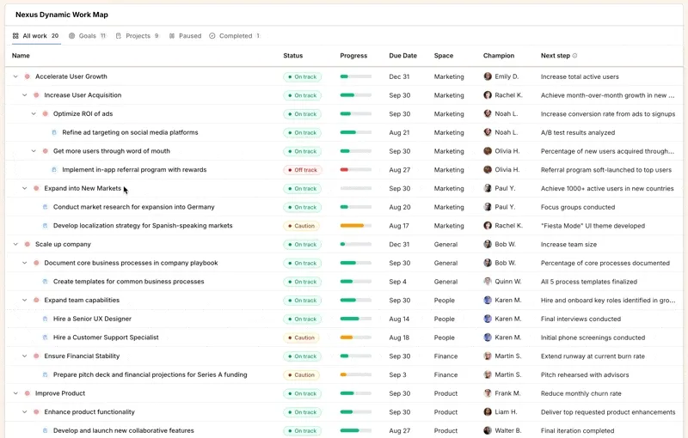Viewport: 688px width, 438px height.
Task: Click Frank M.'s avatar on Improve Product row
Action: point(488,393)
